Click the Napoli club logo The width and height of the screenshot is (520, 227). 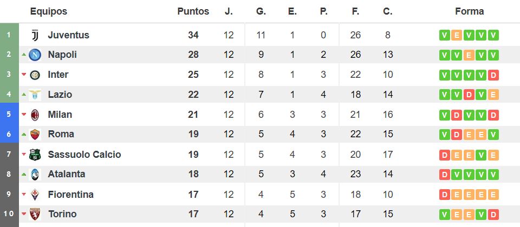click(35, 55)
